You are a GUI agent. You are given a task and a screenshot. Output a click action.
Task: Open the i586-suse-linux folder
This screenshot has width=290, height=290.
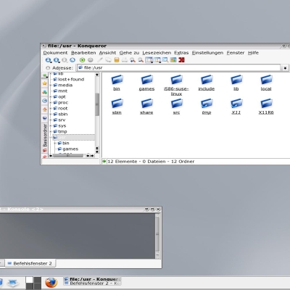pyautogui.click(x=177, y=80)
